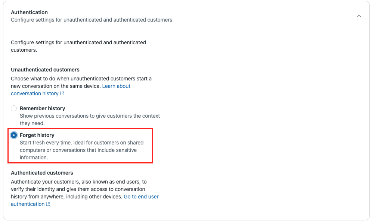
Task: Click external link icon beside authentication link
Action: (48, 204)
